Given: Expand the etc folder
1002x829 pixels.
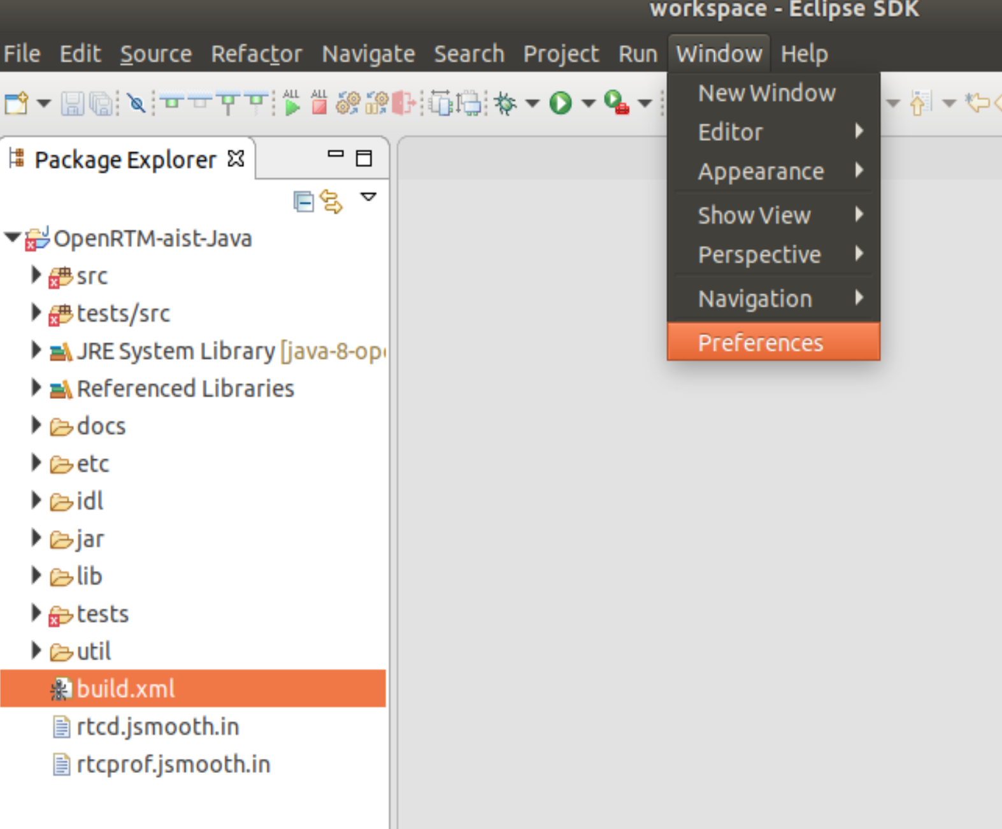Looking at the screenshot, I should point(36,463).
